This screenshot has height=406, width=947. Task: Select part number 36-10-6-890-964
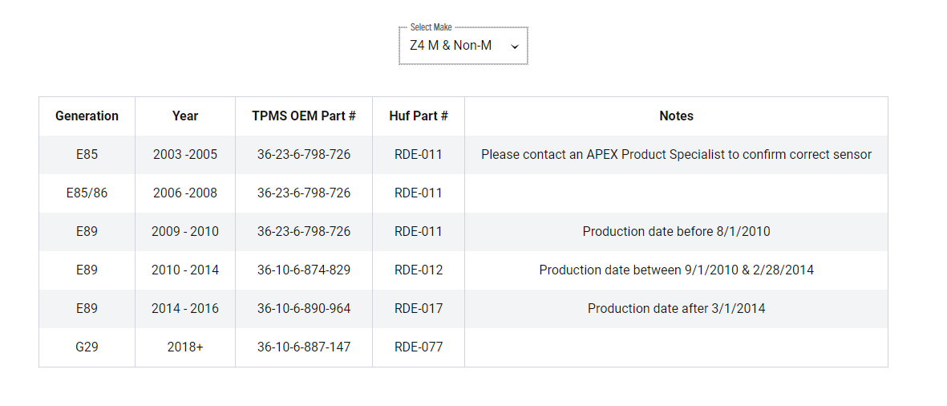(x=304, y=309)
